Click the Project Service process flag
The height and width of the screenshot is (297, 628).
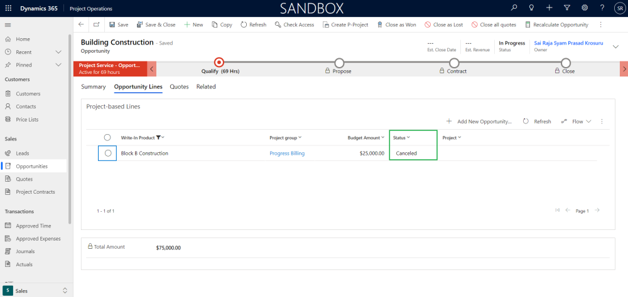pos(110,69)
